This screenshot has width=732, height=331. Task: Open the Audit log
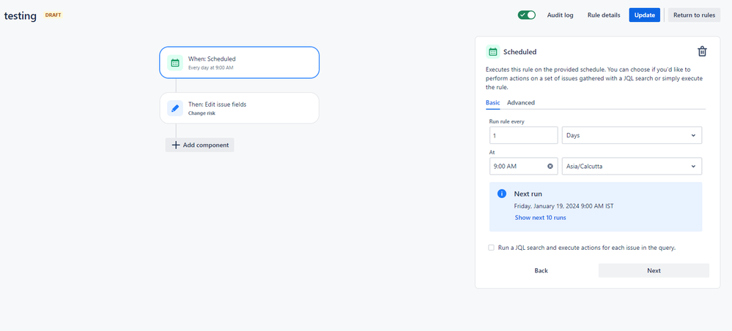561,15
